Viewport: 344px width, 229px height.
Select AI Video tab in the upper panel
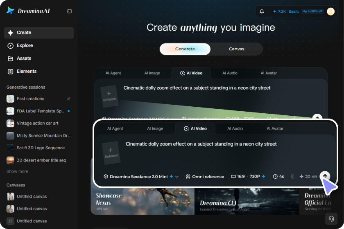pos(191,73)
